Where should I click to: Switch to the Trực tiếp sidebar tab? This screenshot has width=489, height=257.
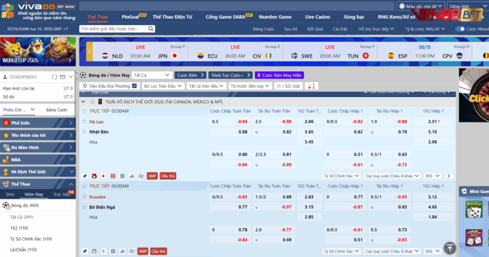coord(62,194)
